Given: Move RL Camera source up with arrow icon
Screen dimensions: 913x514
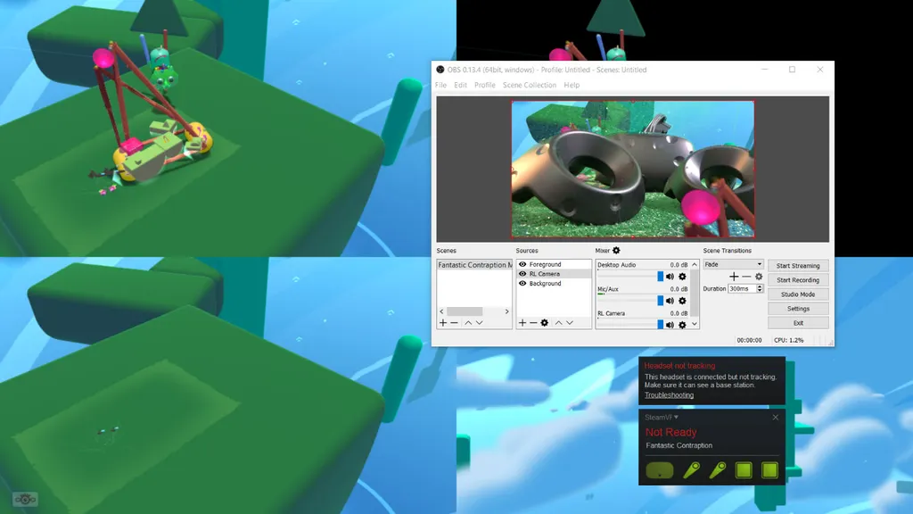Looking at the screenshot, I should [557, 321].
